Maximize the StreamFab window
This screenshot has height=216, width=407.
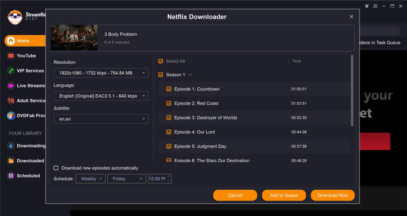point(392,6)
